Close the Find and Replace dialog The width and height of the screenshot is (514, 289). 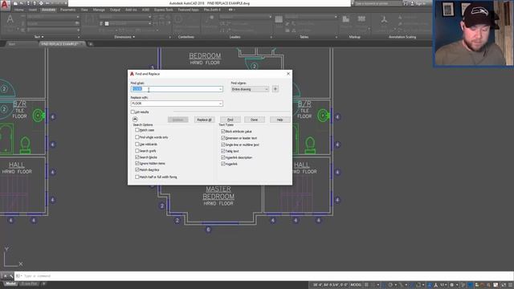coord(288,74)
